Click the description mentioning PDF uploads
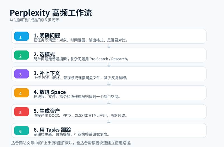224x147 pixels. (81, 78)
